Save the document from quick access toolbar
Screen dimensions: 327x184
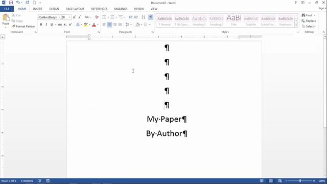pos(11,3)
